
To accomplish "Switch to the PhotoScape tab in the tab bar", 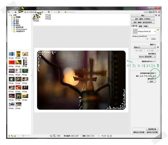I will coord(69,12).
